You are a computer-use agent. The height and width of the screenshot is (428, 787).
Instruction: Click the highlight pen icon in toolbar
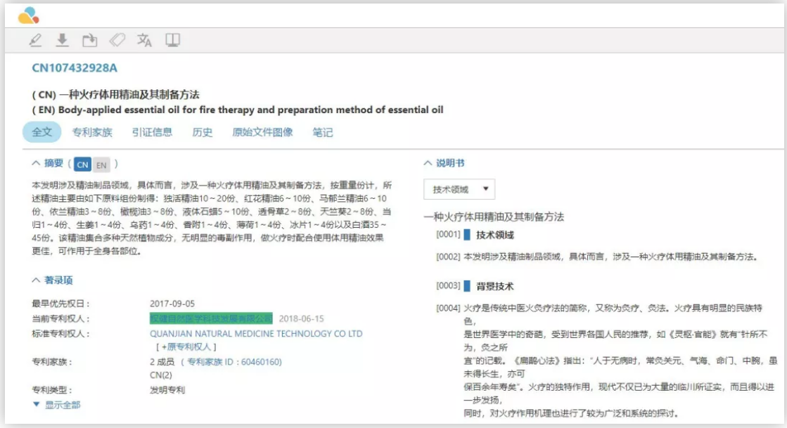click(36, 41)
